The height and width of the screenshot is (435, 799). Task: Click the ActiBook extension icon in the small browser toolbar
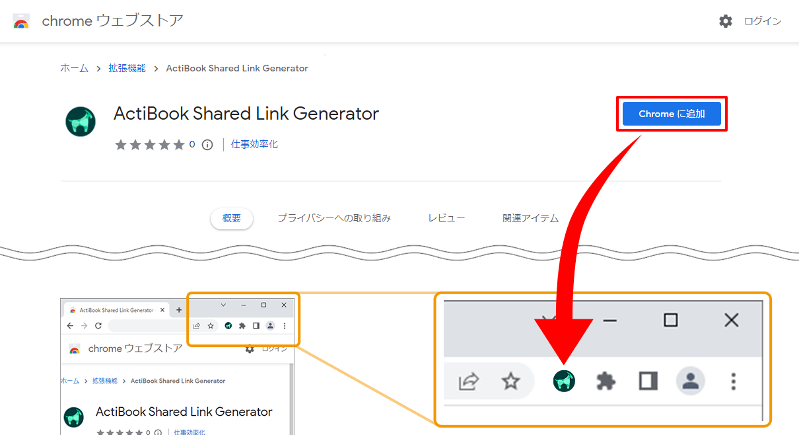(228, 326)
